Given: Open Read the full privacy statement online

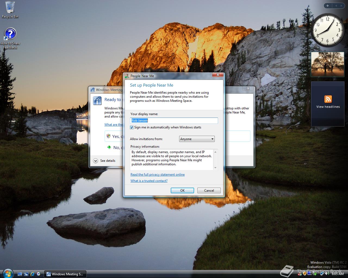Looking at the screenshot, I should [157, 175].
